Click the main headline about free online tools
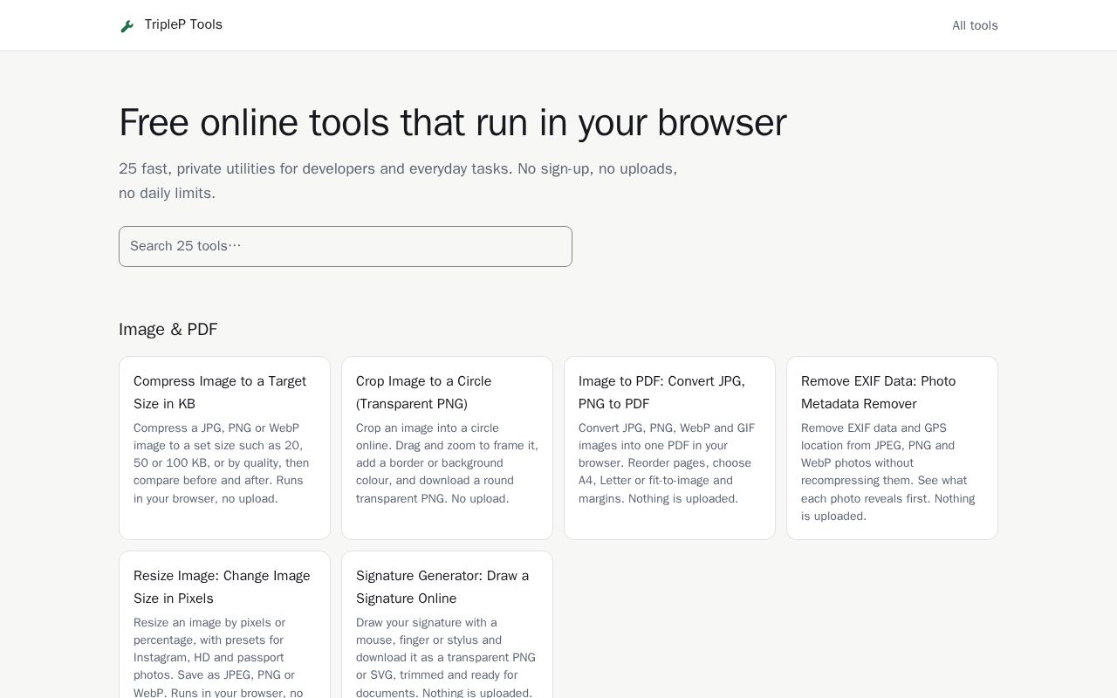This screenshot has height=698, width=1117. 452,122
